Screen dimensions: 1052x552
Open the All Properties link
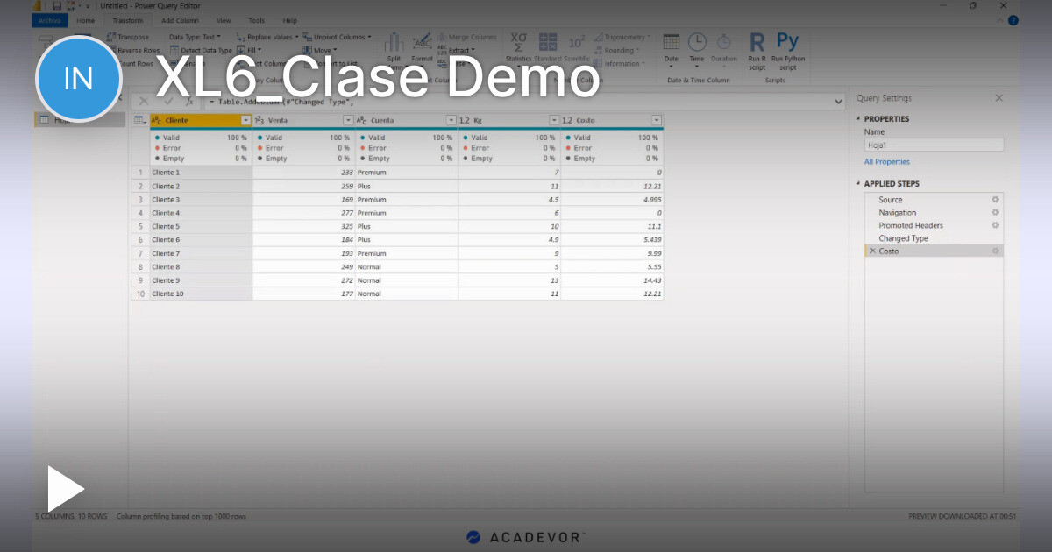point(887,161)
